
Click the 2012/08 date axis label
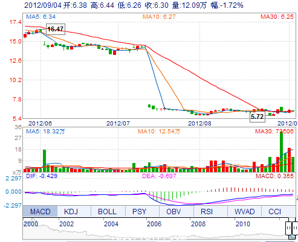pyautogui.click(x=199, y=123)
